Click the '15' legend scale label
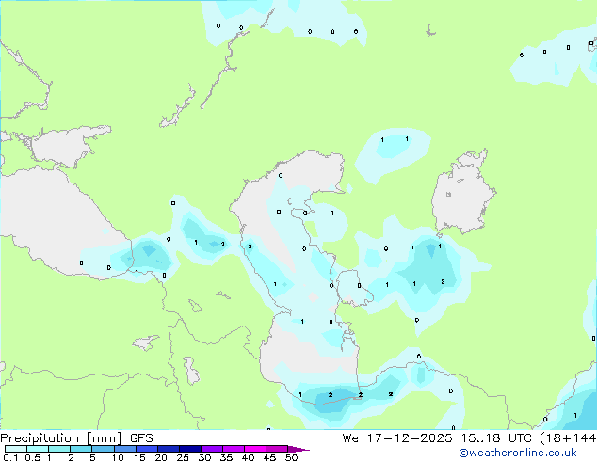Image resolution: width=597 pixels, height=461 pixels. 139,457
